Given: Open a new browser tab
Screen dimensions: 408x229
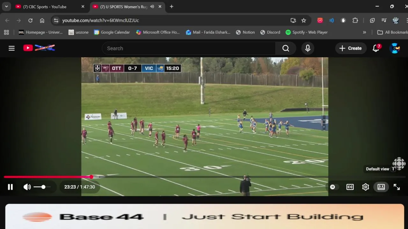Looking at the screenshot, I should coord(171,7).
